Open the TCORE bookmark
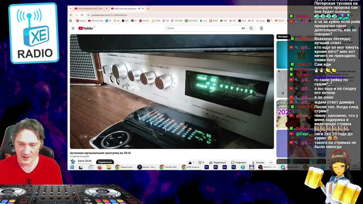Image resolution: width=363 pixels, height=204 pixels. [x=156, y=21]
